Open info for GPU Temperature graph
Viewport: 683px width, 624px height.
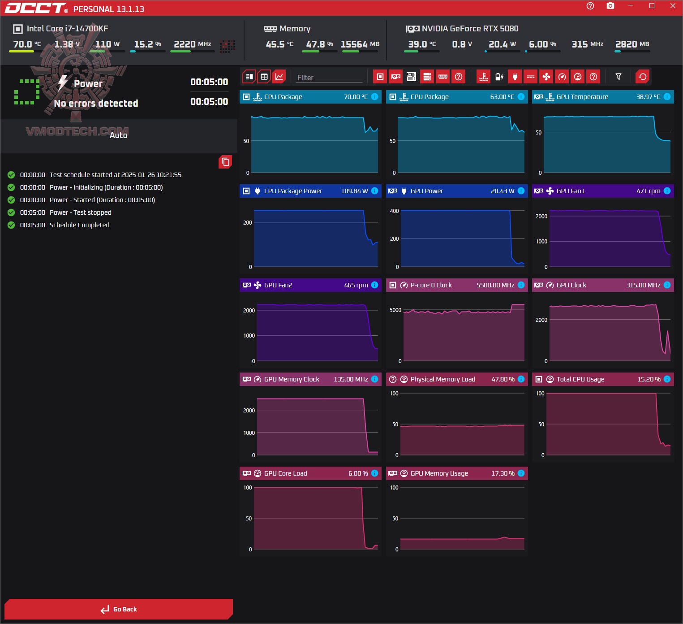[667, 97]
